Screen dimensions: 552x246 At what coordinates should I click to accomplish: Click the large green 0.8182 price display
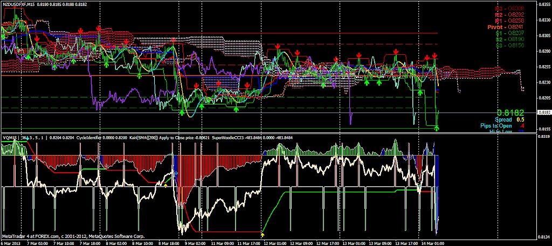510,111
